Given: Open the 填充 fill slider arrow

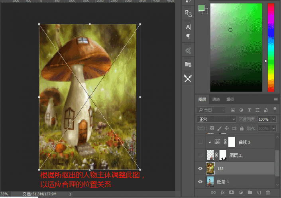Looking at the screenshot, I should click(274, 128).
